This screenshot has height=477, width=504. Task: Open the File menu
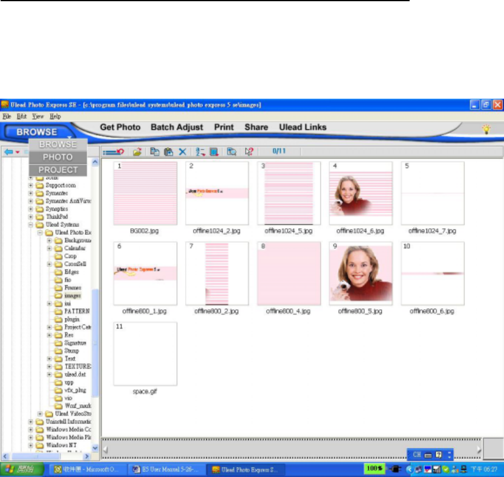click(x=7, y=116)
